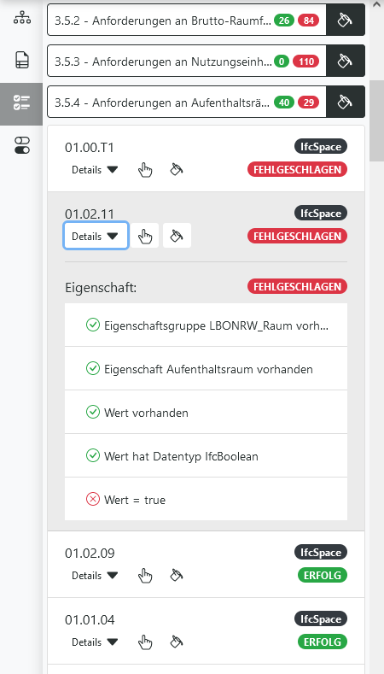This screenshot has width=384, height=674.
Task: Collapse rule 3.5.4 Anforderungen an Aufenthaltsräume
Action: pyautogui.click(x=187, y=102)
